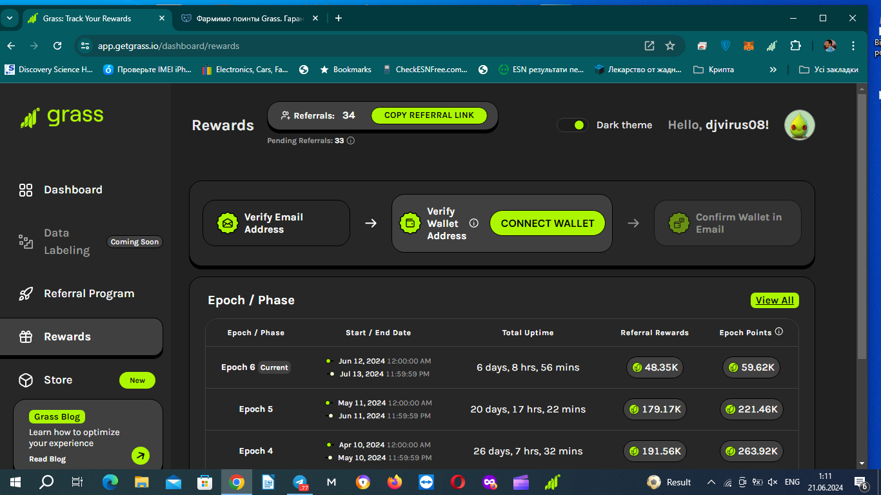This screenshot has height=495, width=881.
Task: Click the View All epochs link
Action: click(775, 300)
